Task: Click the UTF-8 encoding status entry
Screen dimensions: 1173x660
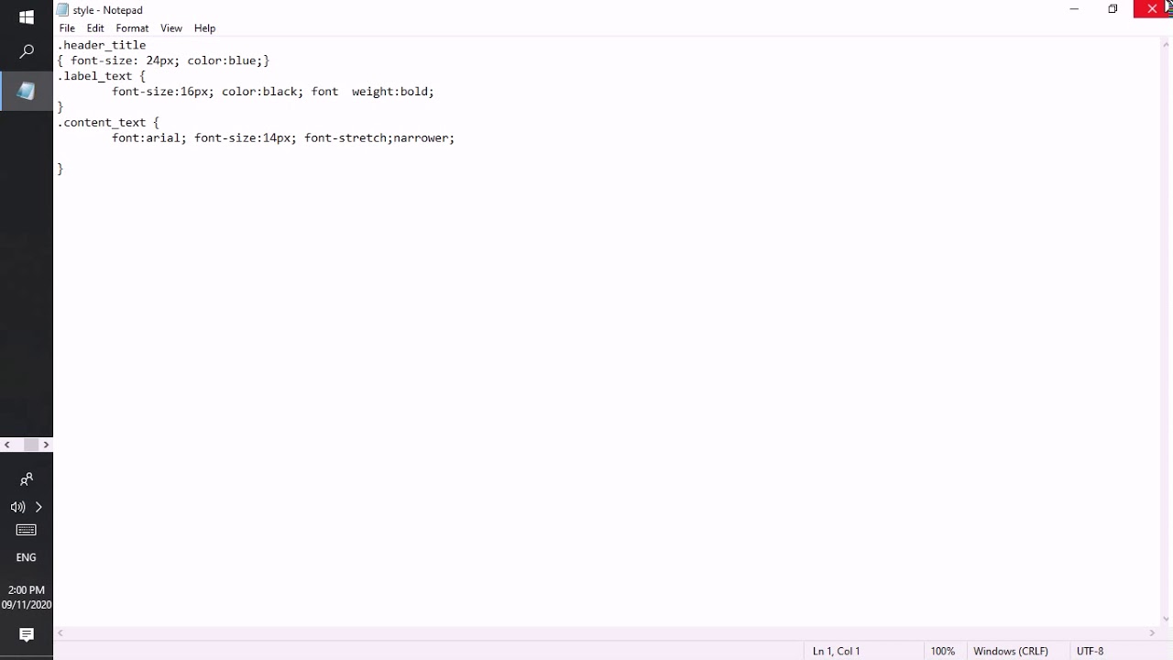Action: (1090, 651)
